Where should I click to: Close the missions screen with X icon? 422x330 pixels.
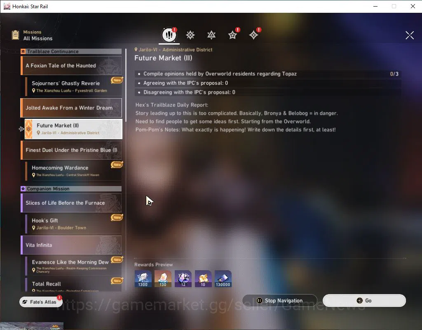(x=410, y=35)
